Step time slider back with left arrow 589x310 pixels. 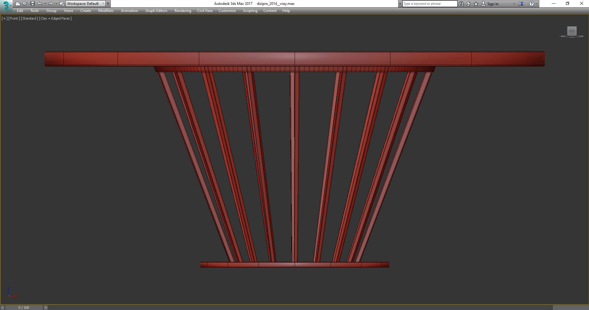pos(2,308)
